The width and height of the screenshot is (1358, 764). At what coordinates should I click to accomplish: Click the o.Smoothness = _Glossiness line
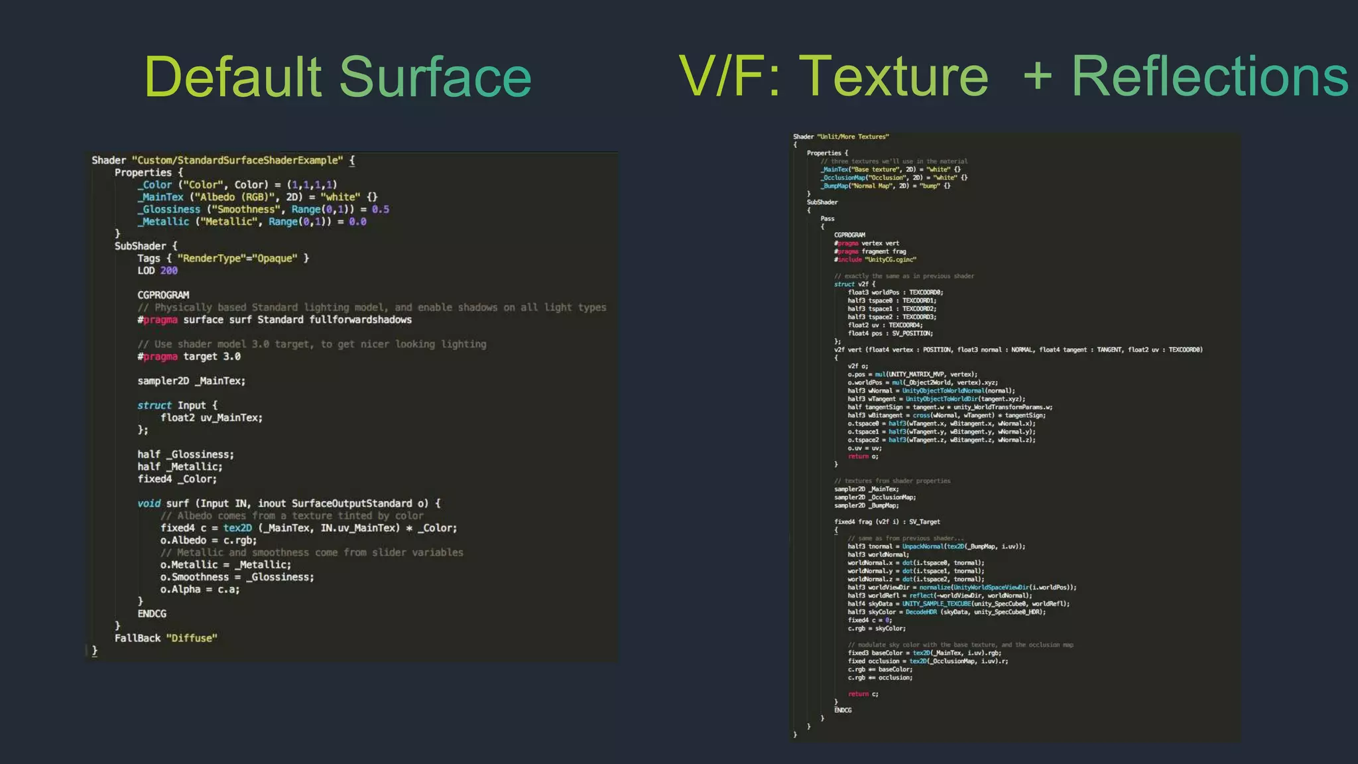click(x=237, y=578)
